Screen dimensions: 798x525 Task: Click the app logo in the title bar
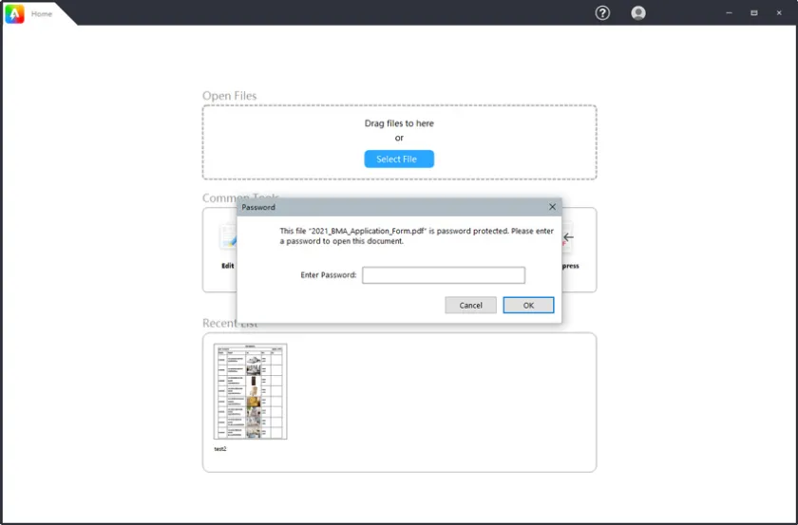(14, 13)
